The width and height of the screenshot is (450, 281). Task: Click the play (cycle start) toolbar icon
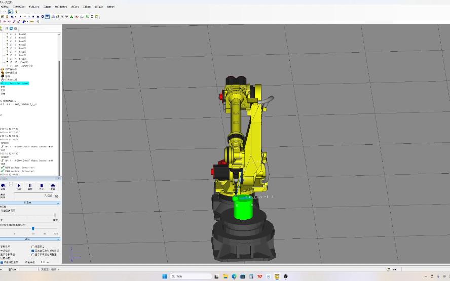click(x=20, y=17)
